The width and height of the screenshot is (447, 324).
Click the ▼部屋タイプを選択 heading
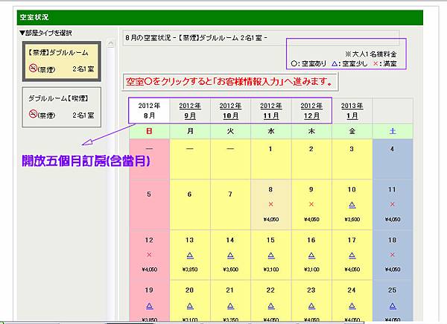coord(45,33)
